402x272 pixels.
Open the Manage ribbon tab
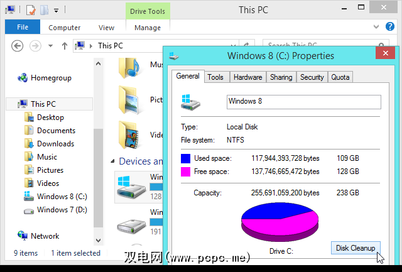(148, 28)
